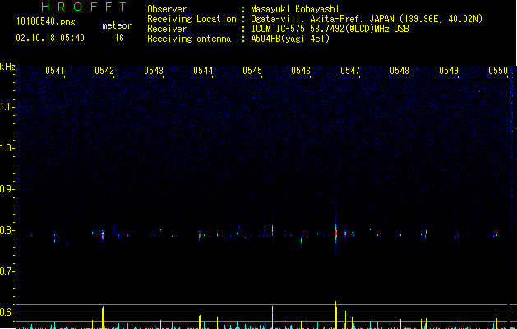Click the 0.9 kHz axis label
This screenshot has width=517, height=329.
pyautogui.click(x=7, y=189)
